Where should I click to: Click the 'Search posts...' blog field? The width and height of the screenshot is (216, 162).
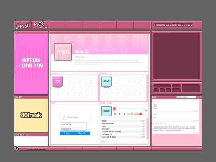click(x=186, y=97)
